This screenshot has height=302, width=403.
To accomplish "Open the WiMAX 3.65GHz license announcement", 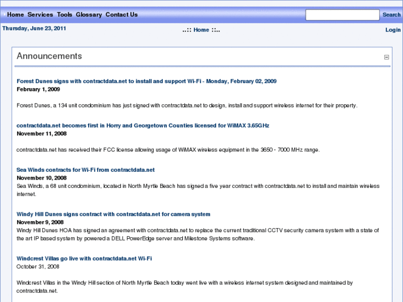I will click(142, 125).
